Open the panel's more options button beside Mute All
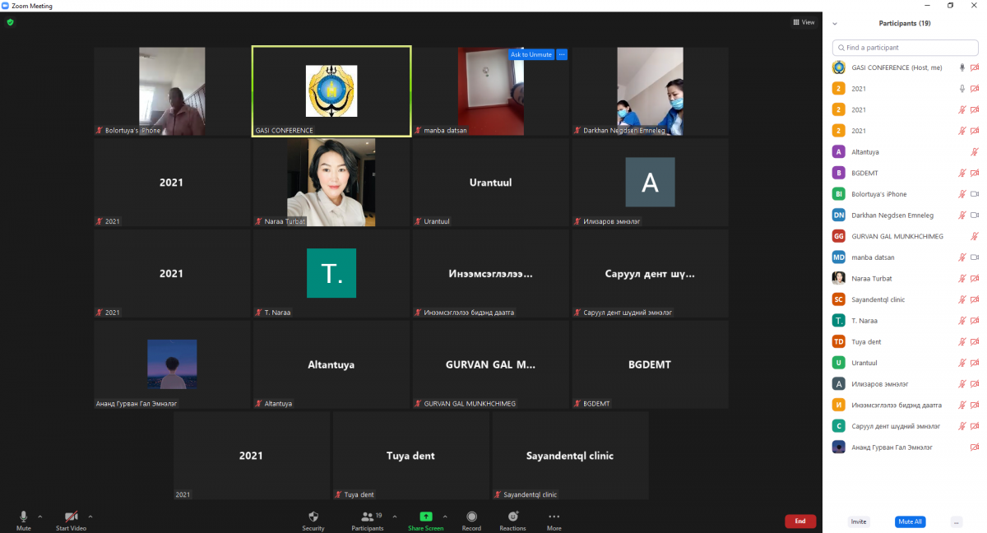Viewport: 987px width, 533px height. pyautogui.click(x=956, y=521)
